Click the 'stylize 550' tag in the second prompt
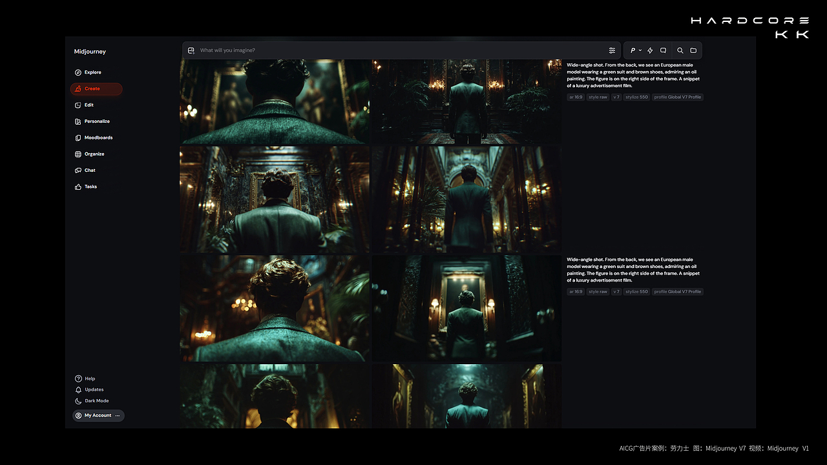827x465 pixels. tap(636, 291)
